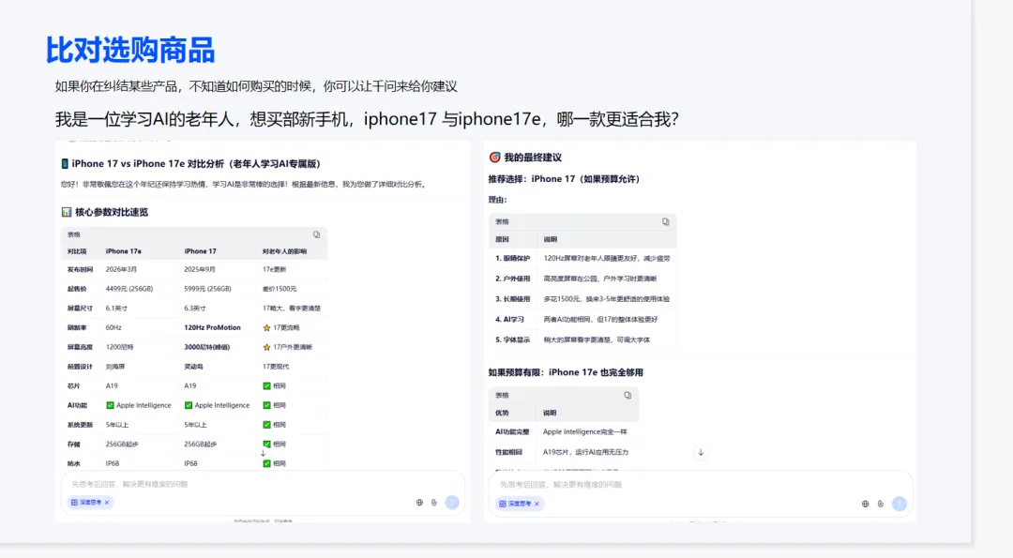Remove 深度思考 chip in comparison chat

[107, 503]
